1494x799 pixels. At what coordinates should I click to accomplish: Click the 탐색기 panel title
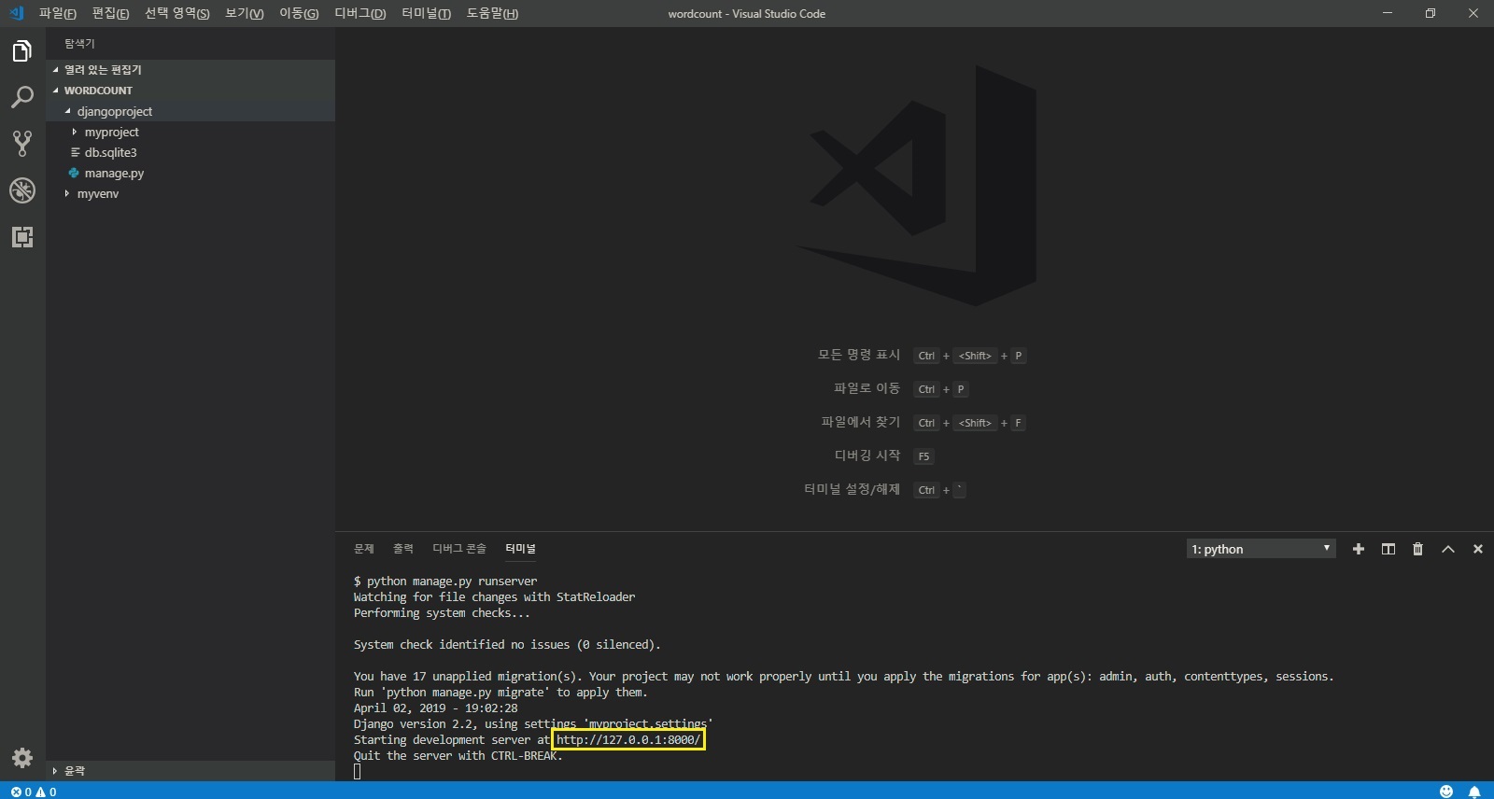[79, 44]
